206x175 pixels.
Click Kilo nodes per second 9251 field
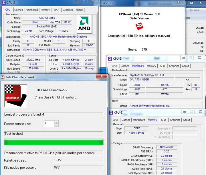[78, 167]
